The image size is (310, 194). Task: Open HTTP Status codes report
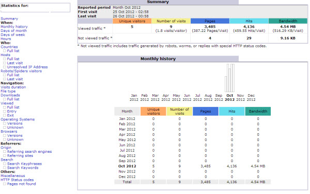click(17, 180)
